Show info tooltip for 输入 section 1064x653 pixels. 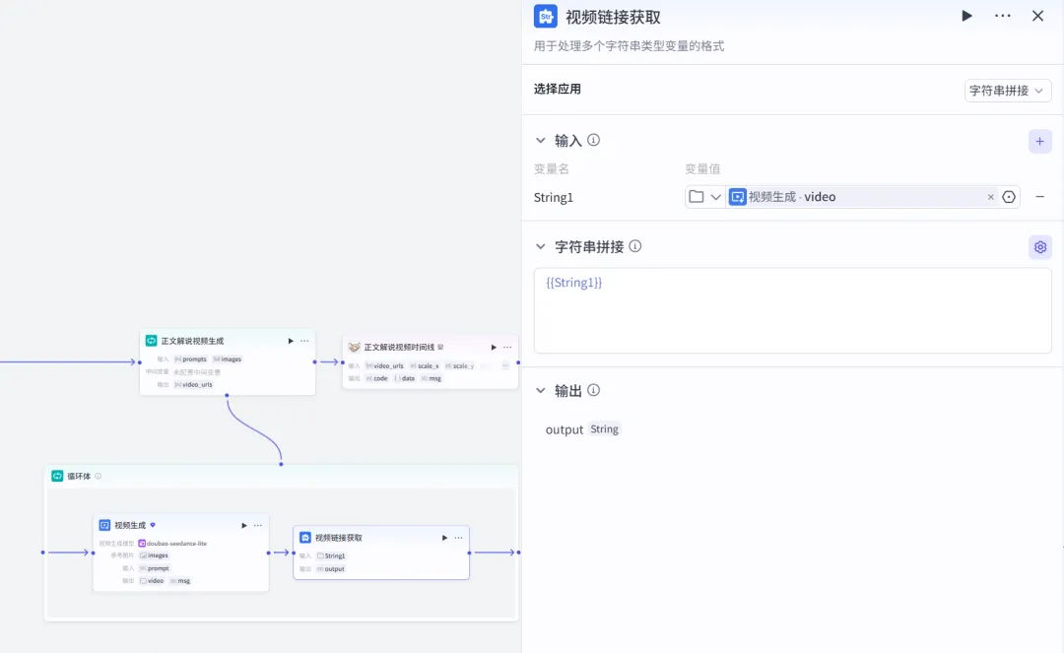coord(594,141)
